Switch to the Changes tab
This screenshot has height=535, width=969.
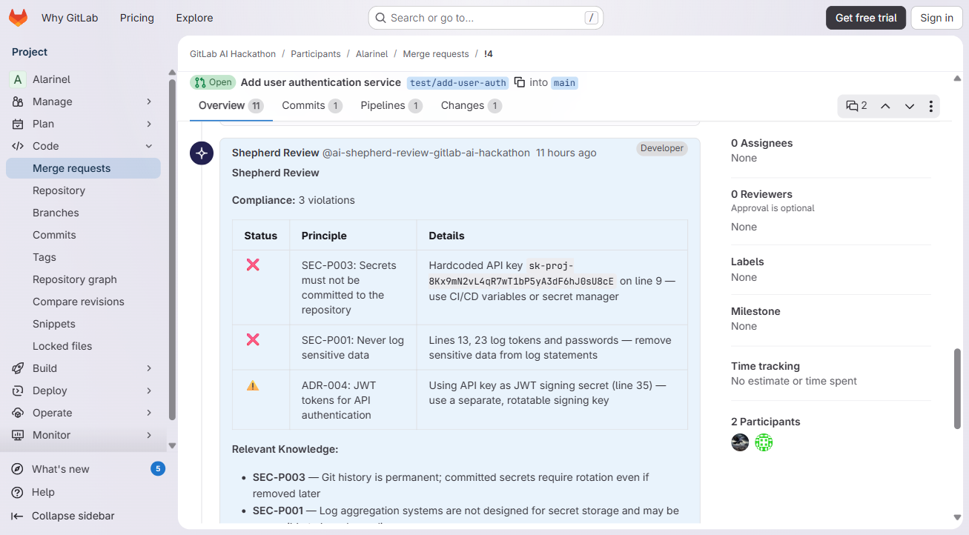point(472,105)
